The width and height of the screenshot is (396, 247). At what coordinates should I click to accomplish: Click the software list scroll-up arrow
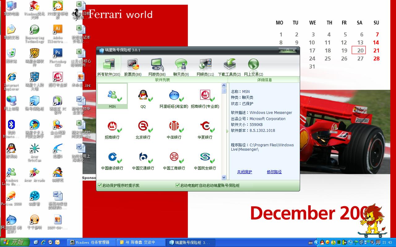click(x=224, y=85)
